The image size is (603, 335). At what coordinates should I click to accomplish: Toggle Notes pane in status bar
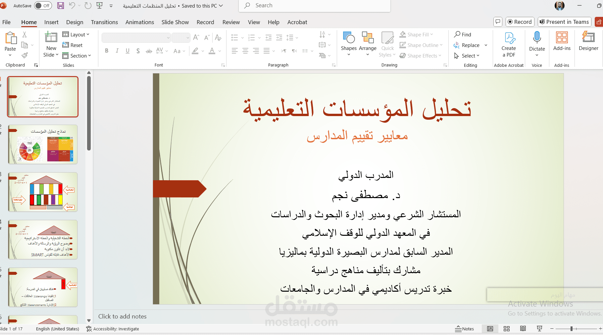click(x=464, y=329)
